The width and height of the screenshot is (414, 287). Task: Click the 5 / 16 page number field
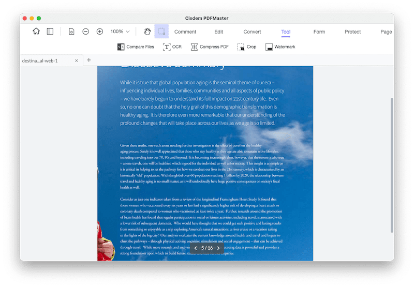click(x=207, y=248)
